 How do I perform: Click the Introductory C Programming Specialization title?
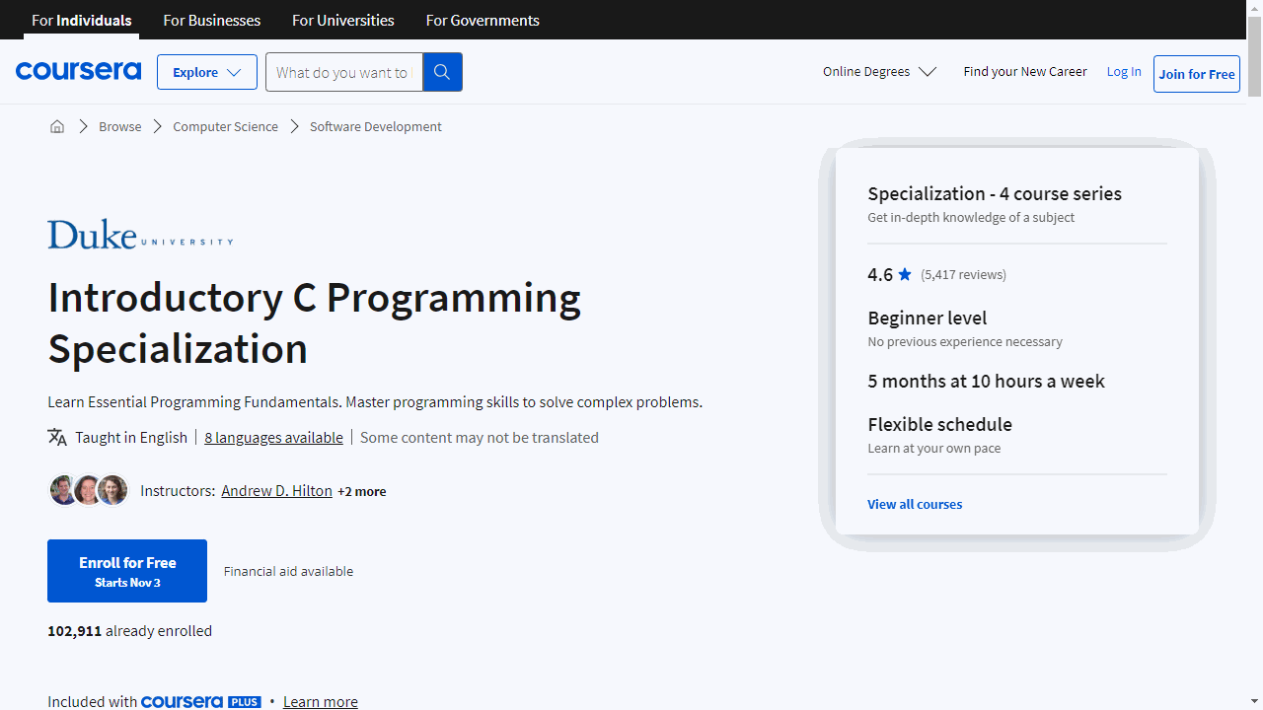[x=315, y=323]
